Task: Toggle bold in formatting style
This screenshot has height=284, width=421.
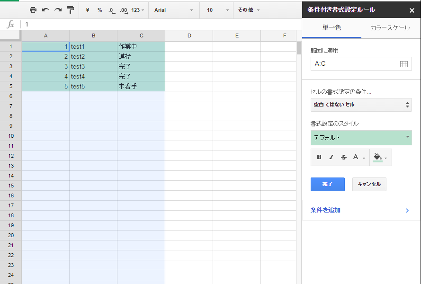Action: tap(319, 157)
